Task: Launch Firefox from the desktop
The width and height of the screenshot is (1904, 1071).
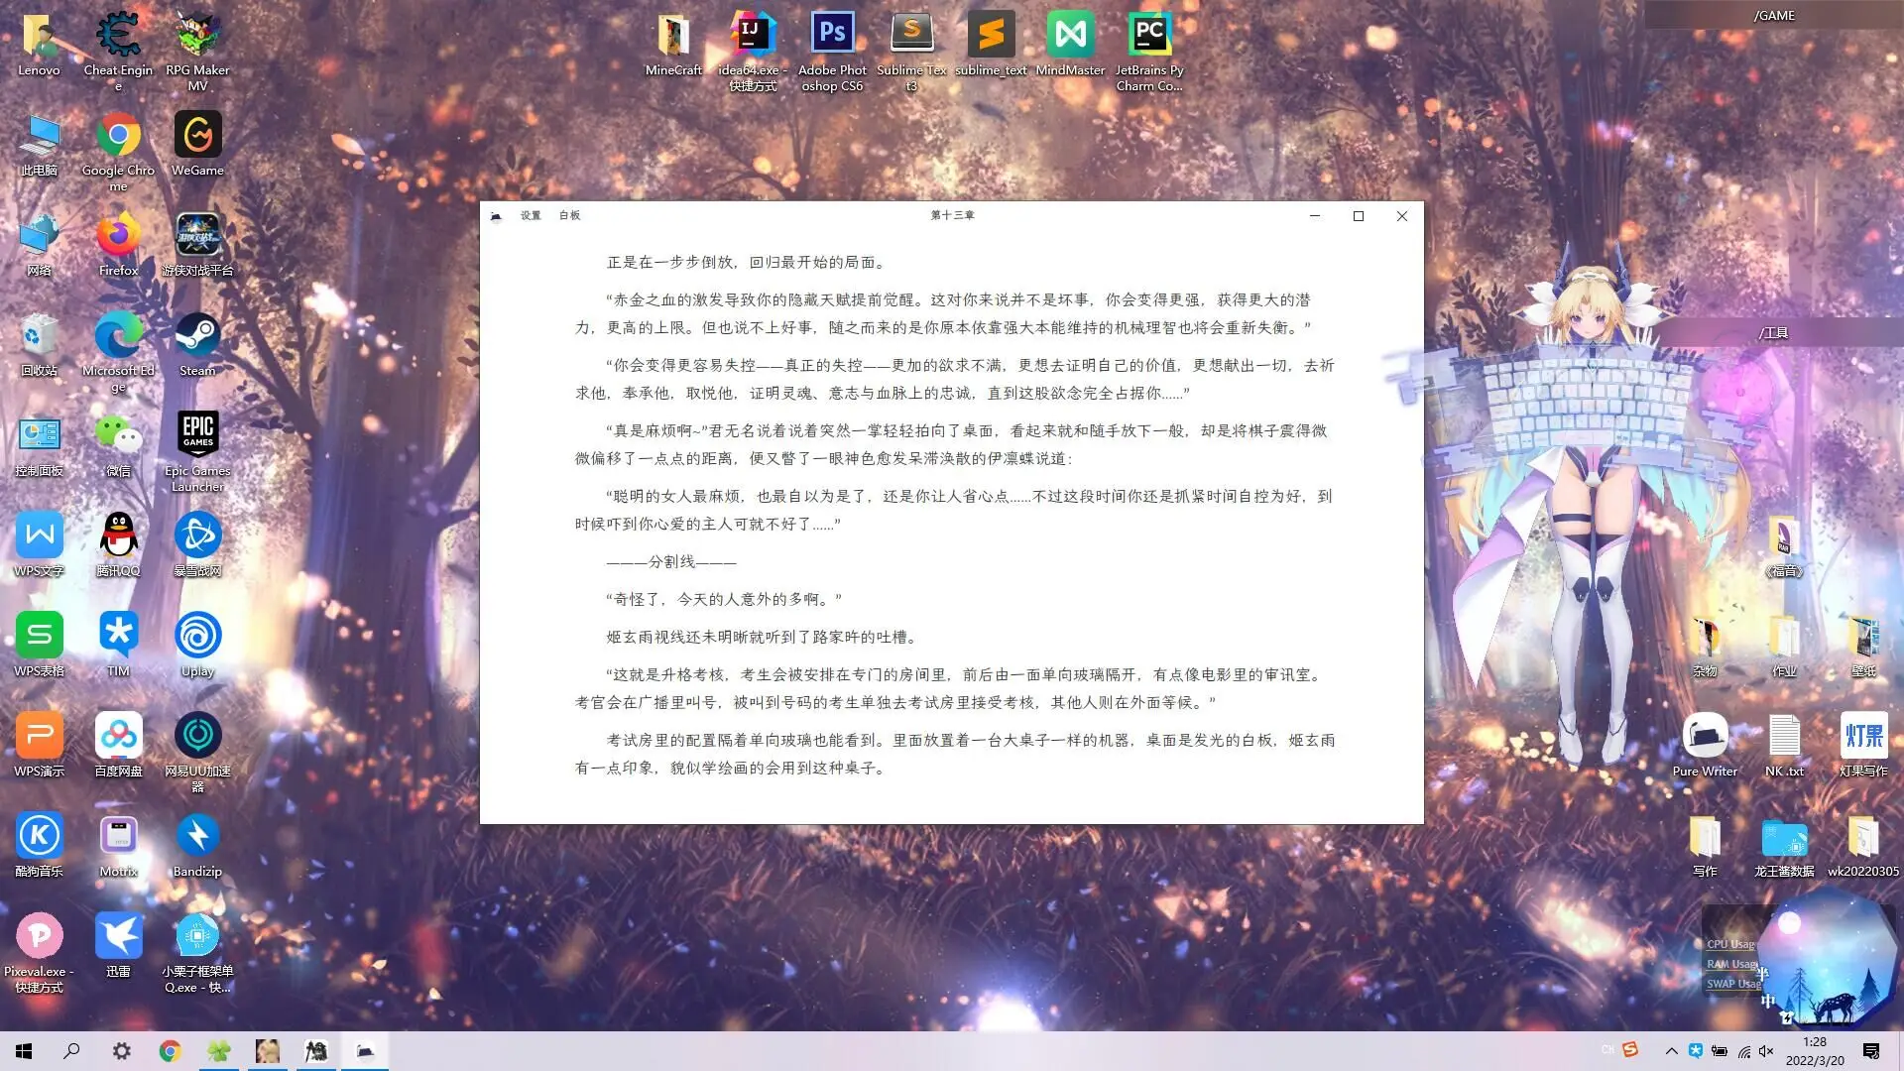Action: click(118, 244)
